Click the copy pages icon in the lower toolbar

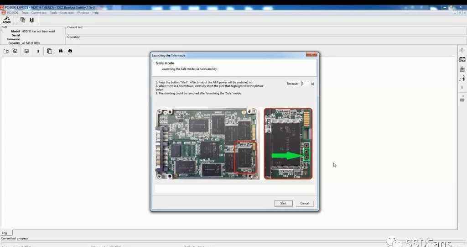click(x=49, y=51)
